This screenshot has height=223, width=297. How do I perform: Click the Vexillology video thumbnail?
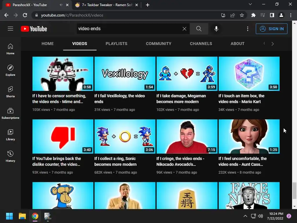125,73
